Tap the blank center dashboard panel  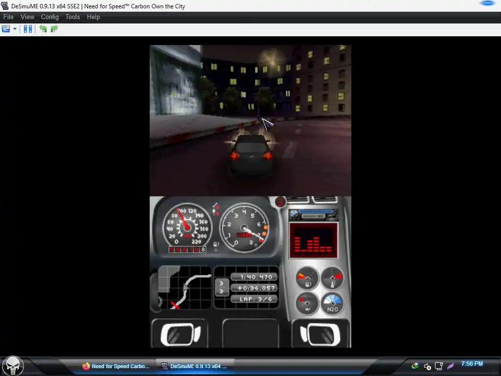pyautogui.click(x=250, y=333)
